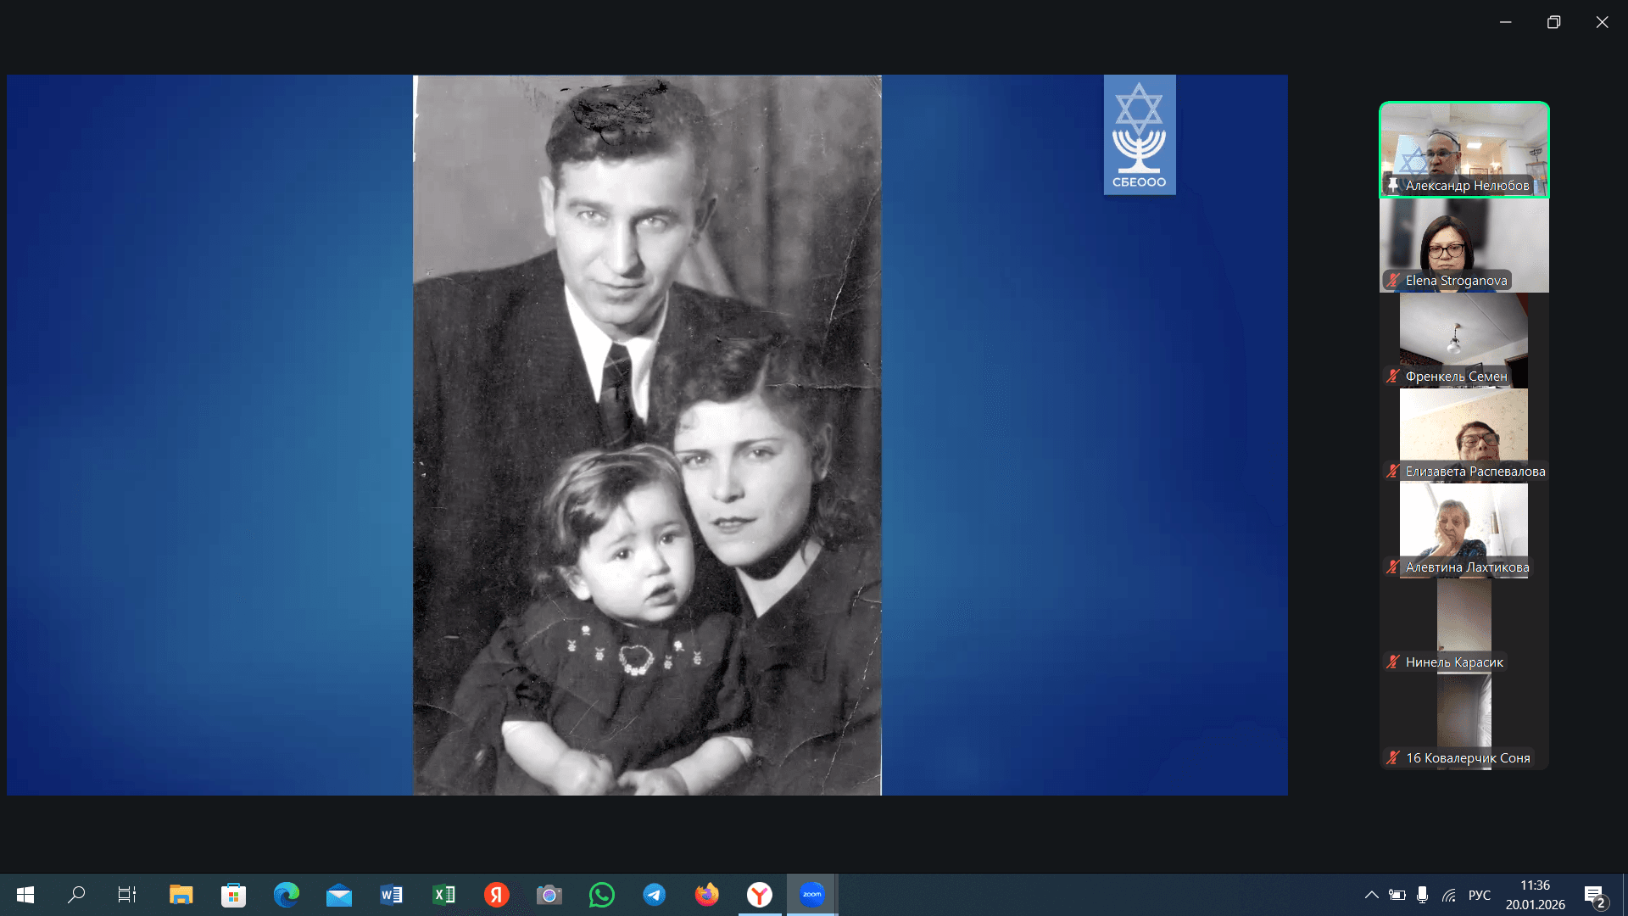Open Firefox from the taskbar
Image resolution: width=1628 pixels, height=916 pixels.
tap(707, 895)
